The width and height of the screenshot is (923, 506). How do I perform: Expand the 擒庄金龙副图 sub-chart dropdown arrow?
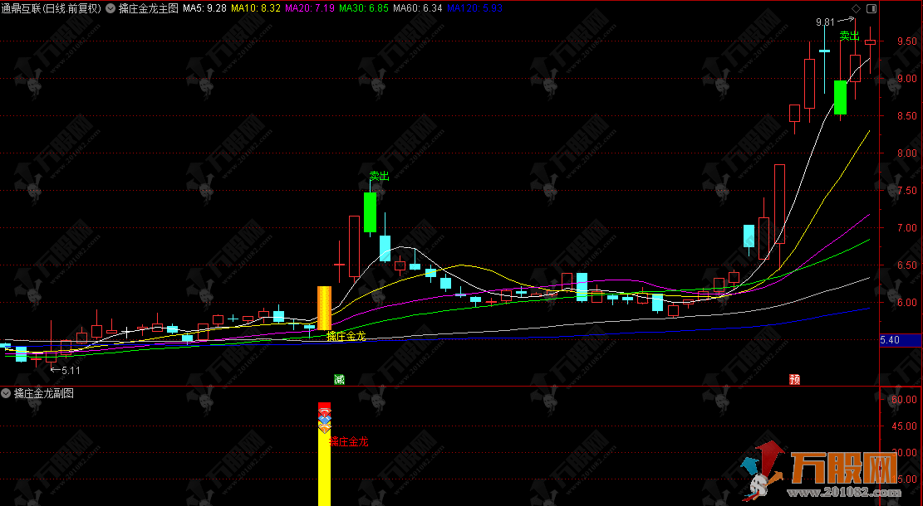pos(6,393)
